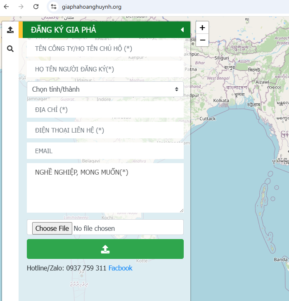This screenshot has height=301, width=289.
Task: Zoom out on the map
Action: (202, 40)
